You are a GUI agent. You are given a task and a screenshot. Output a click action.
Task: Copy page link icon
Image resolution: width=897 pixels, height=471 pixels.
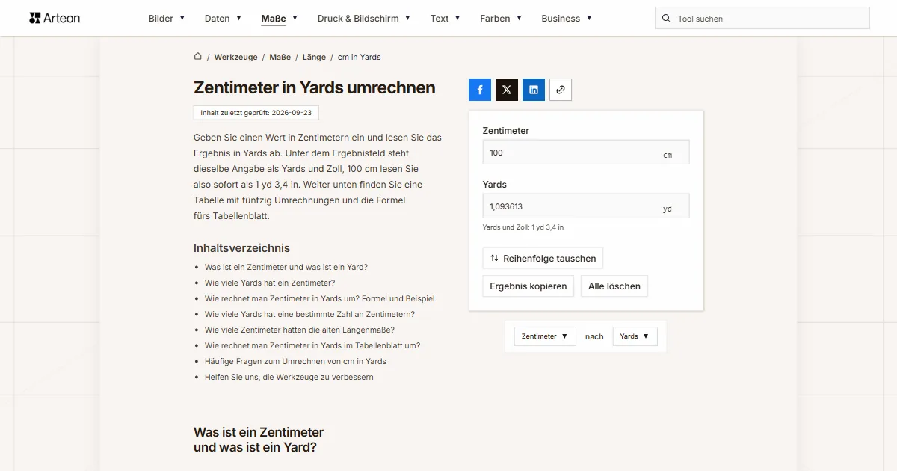click(x=561, y=90)
